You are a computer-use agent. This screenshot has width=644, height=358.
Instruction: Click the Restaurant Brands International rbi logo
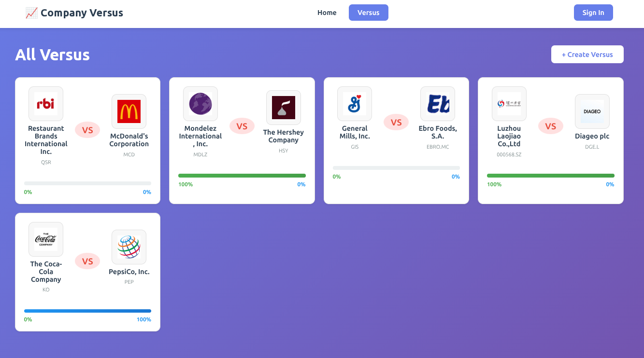(x=46, y=104)
